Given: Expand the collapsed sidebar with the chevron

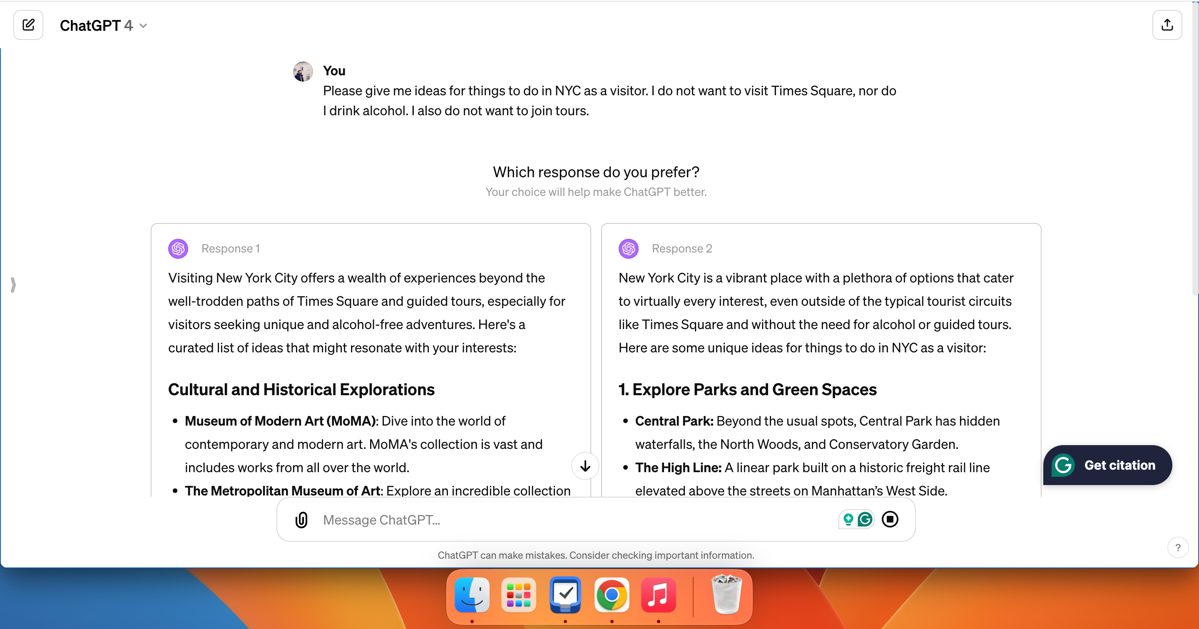Looking at the screenshot, I should [13, 285].
